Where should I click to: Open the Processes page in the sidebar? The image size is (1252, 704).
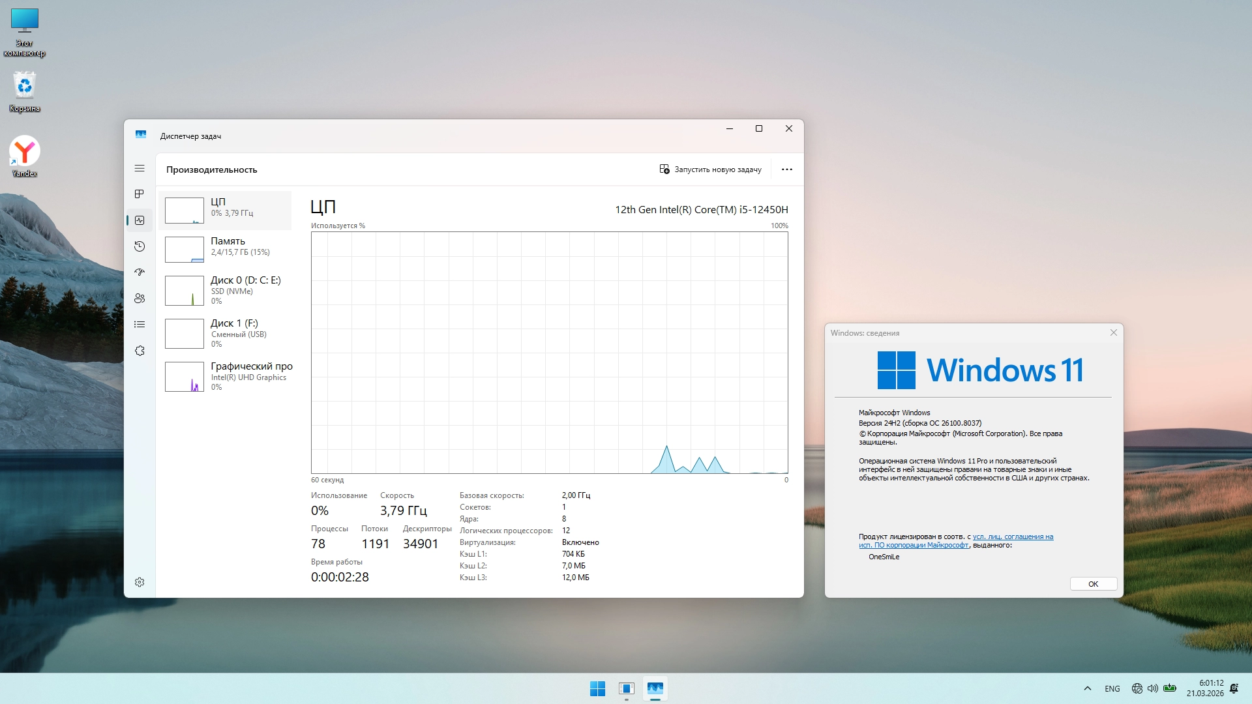pyautogui.click(x=140, y=194)
